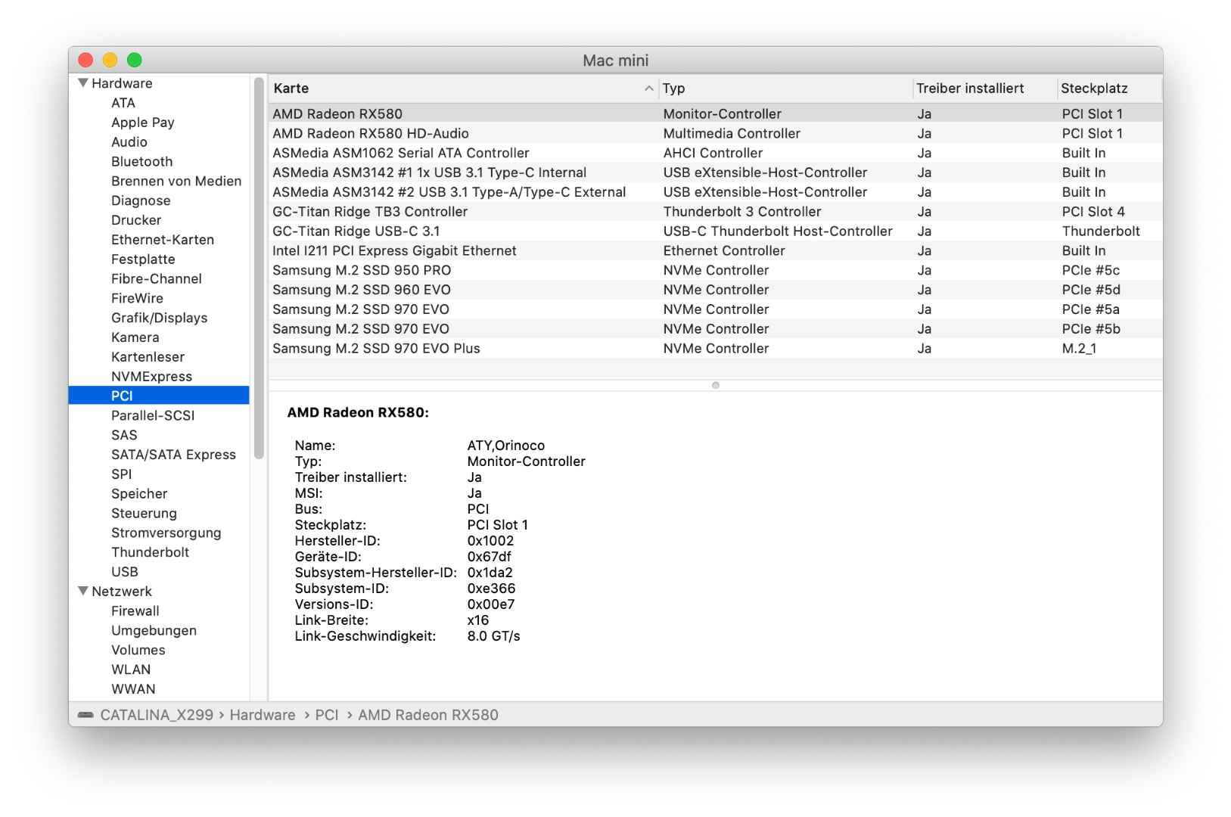1231x817 pixels.
Task: Select Festplatte in the sidebar
Action: 143,259
